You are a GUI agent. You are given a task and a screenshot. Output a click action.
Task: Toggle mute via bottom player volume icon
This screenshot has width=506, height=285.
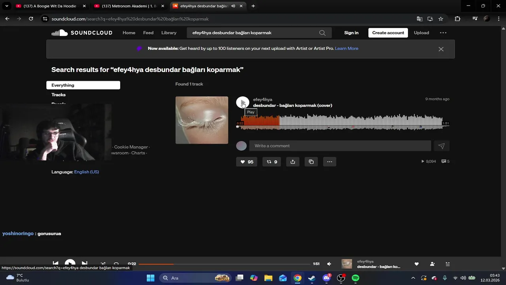[329, 264]
